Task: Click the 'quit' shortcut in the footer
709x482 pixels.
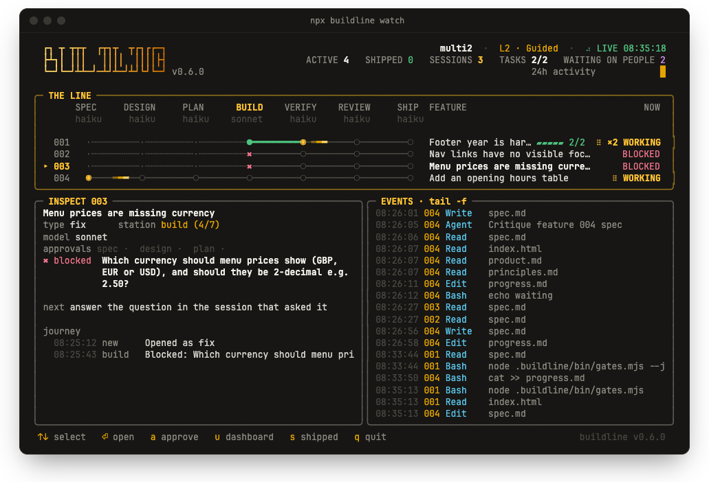Action: coord(371,437)
